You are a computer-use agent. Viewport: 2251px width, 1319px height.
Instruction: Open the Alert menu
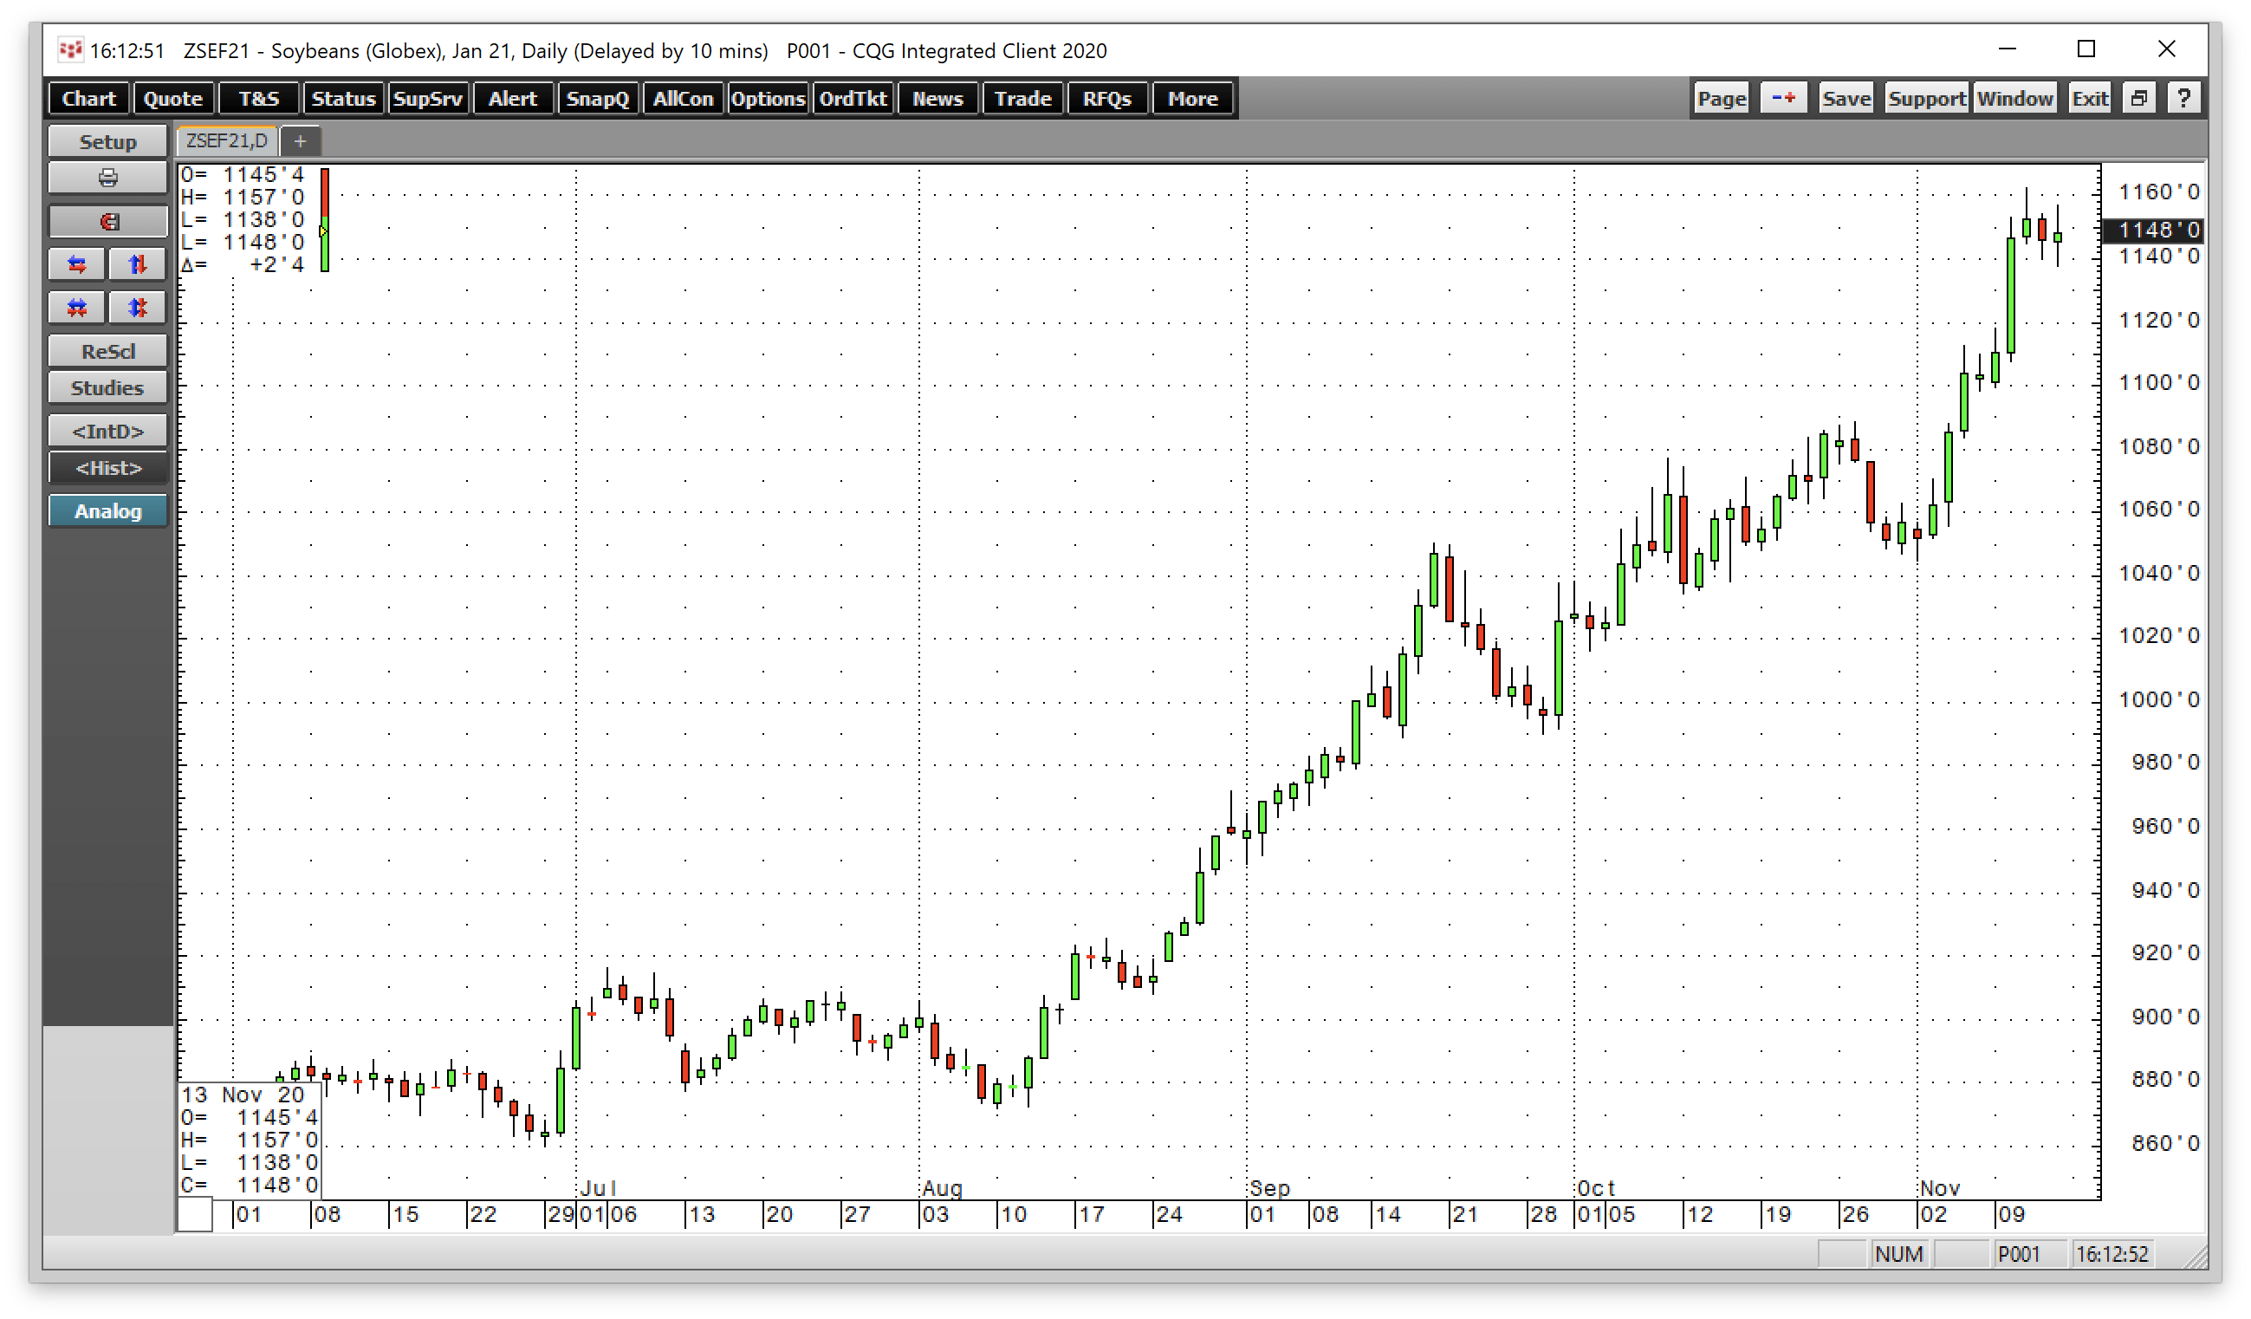pyautogui.click(x=513, y=98)
